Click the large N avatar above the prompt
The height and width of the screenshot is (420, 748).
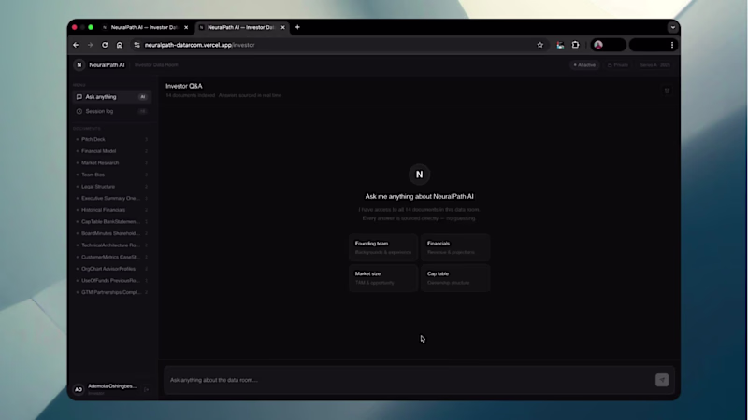[x=419, y=175]
